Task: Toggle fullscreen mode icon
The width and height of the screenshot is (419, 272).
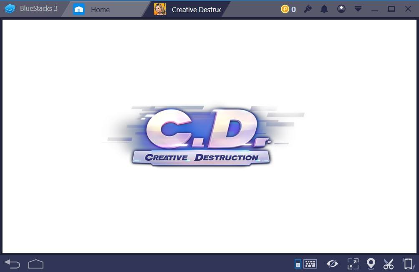Action: [x=353, y=264]
